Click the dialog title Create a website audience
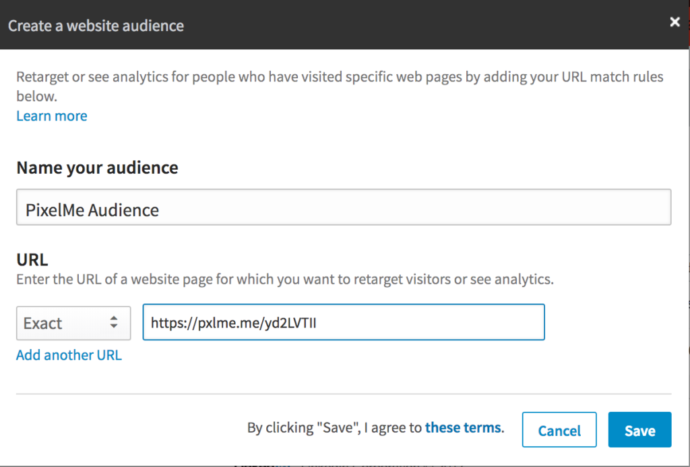690x467 pixels. click(x=96, y=26)
